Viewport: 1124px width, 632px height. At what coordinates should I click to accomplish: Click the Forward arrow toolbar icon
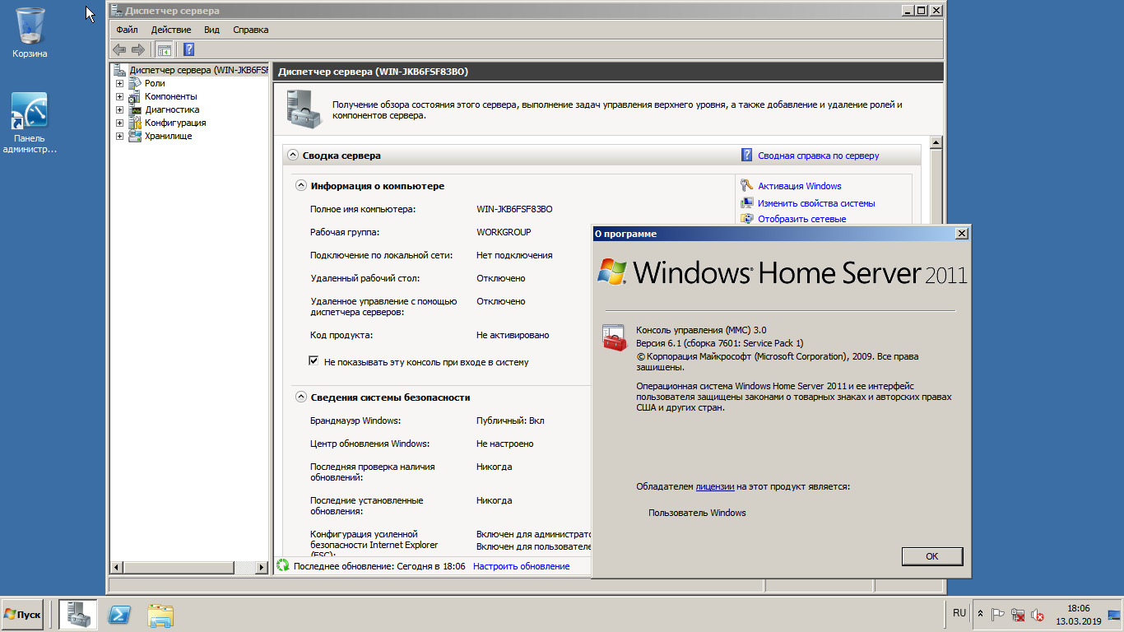click(x=138, y=49)
